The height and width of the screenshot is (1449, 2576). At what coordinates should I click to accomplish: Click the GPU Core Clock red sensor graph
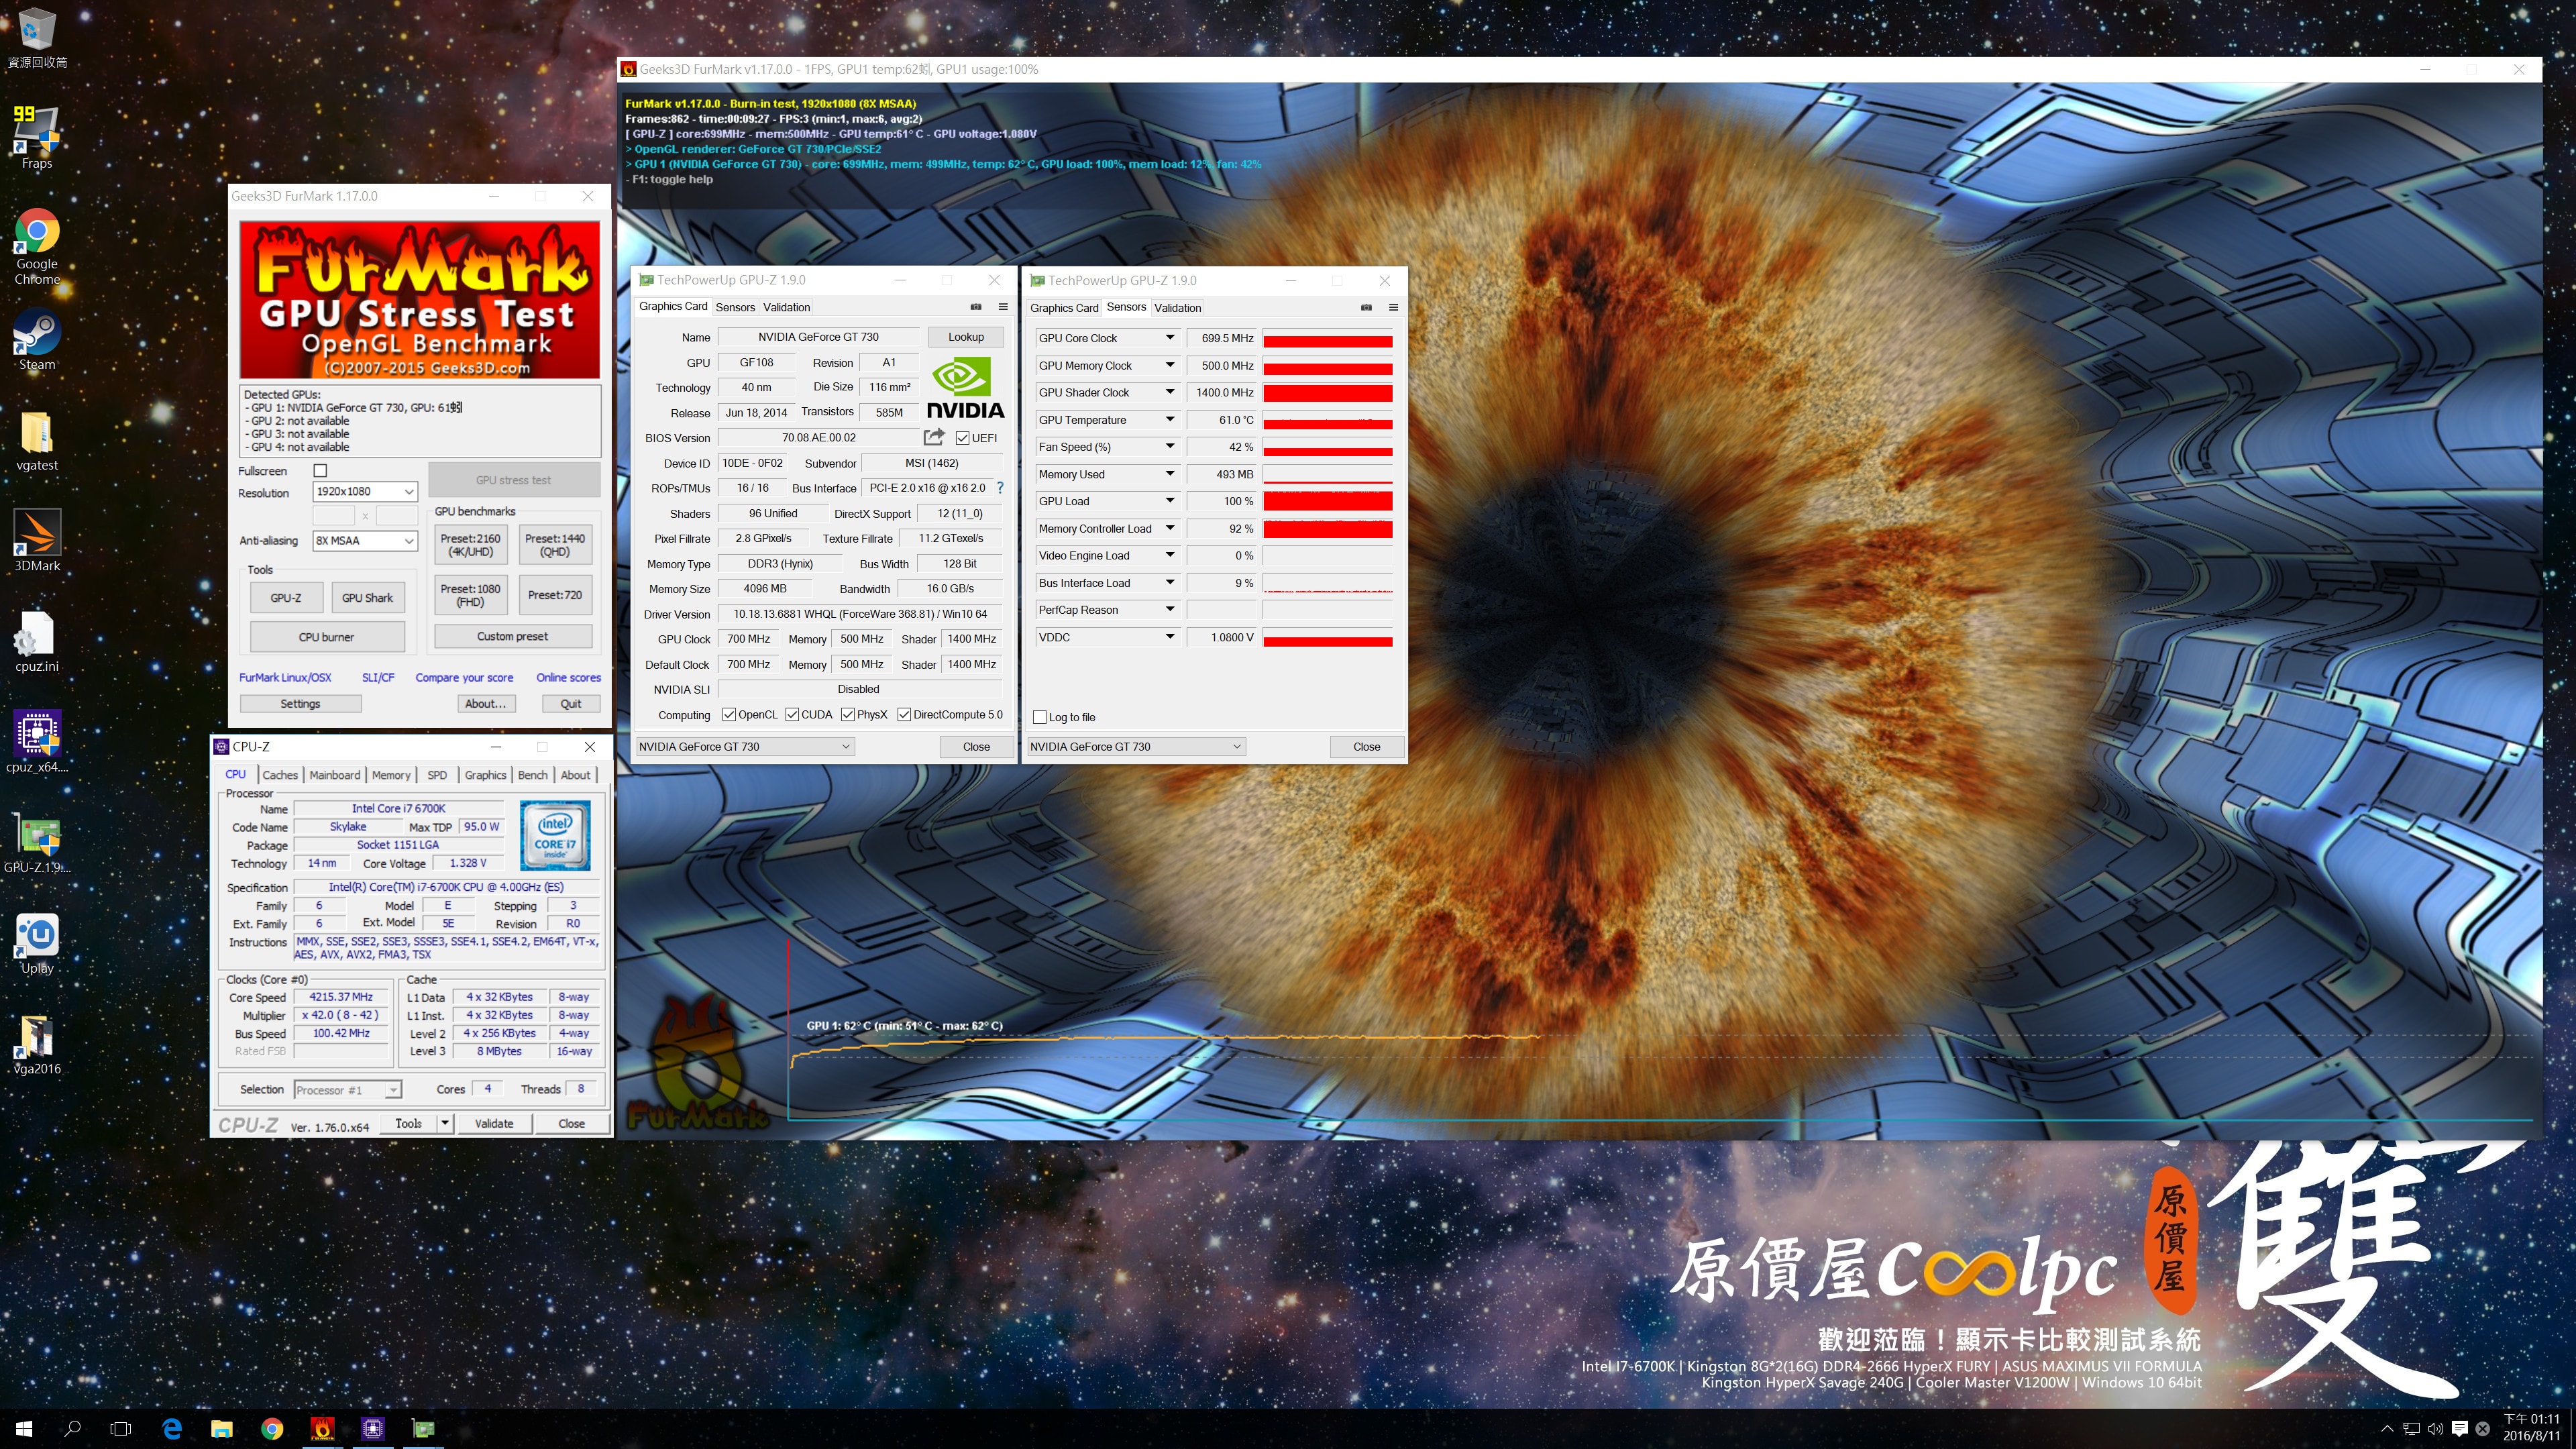tap(1328, 338)
